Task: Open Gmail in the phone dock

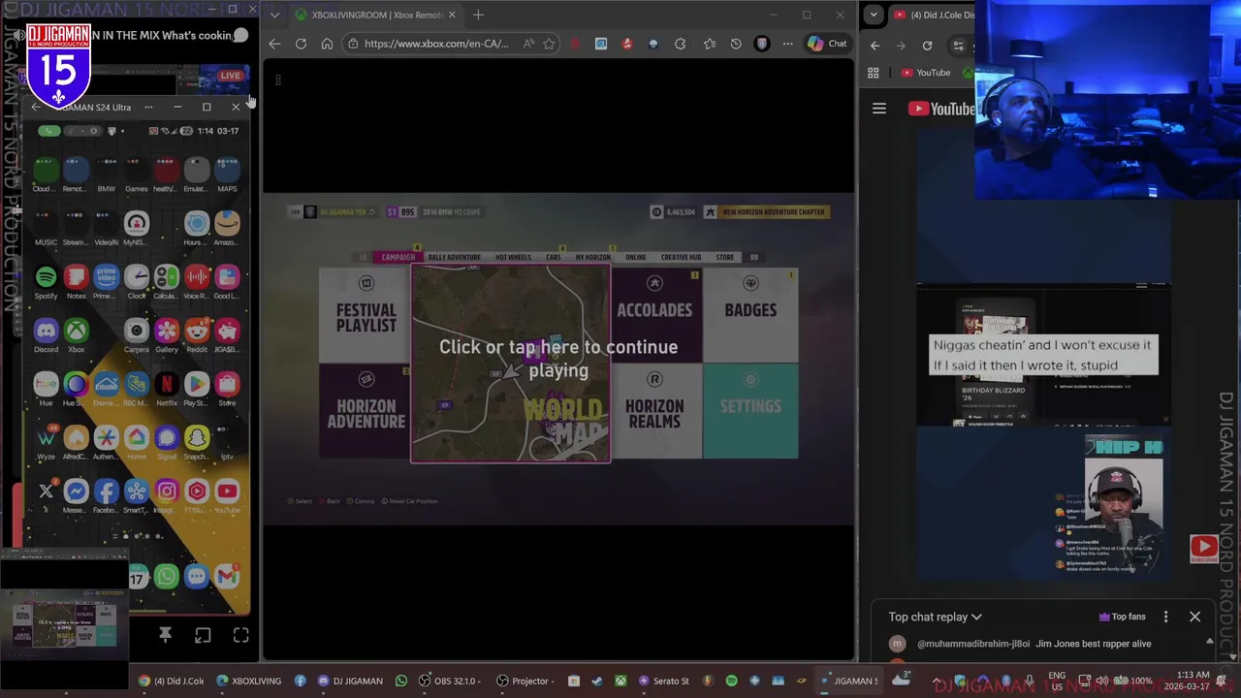Action: [227, 577]
